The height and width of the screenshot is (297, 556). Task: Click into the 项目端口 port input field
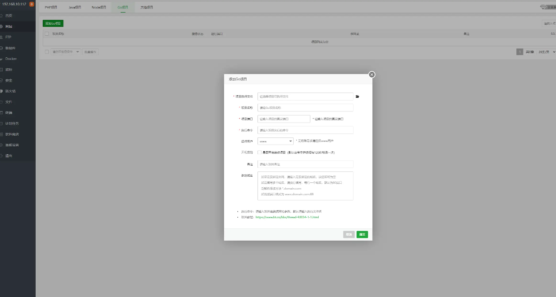284,119
